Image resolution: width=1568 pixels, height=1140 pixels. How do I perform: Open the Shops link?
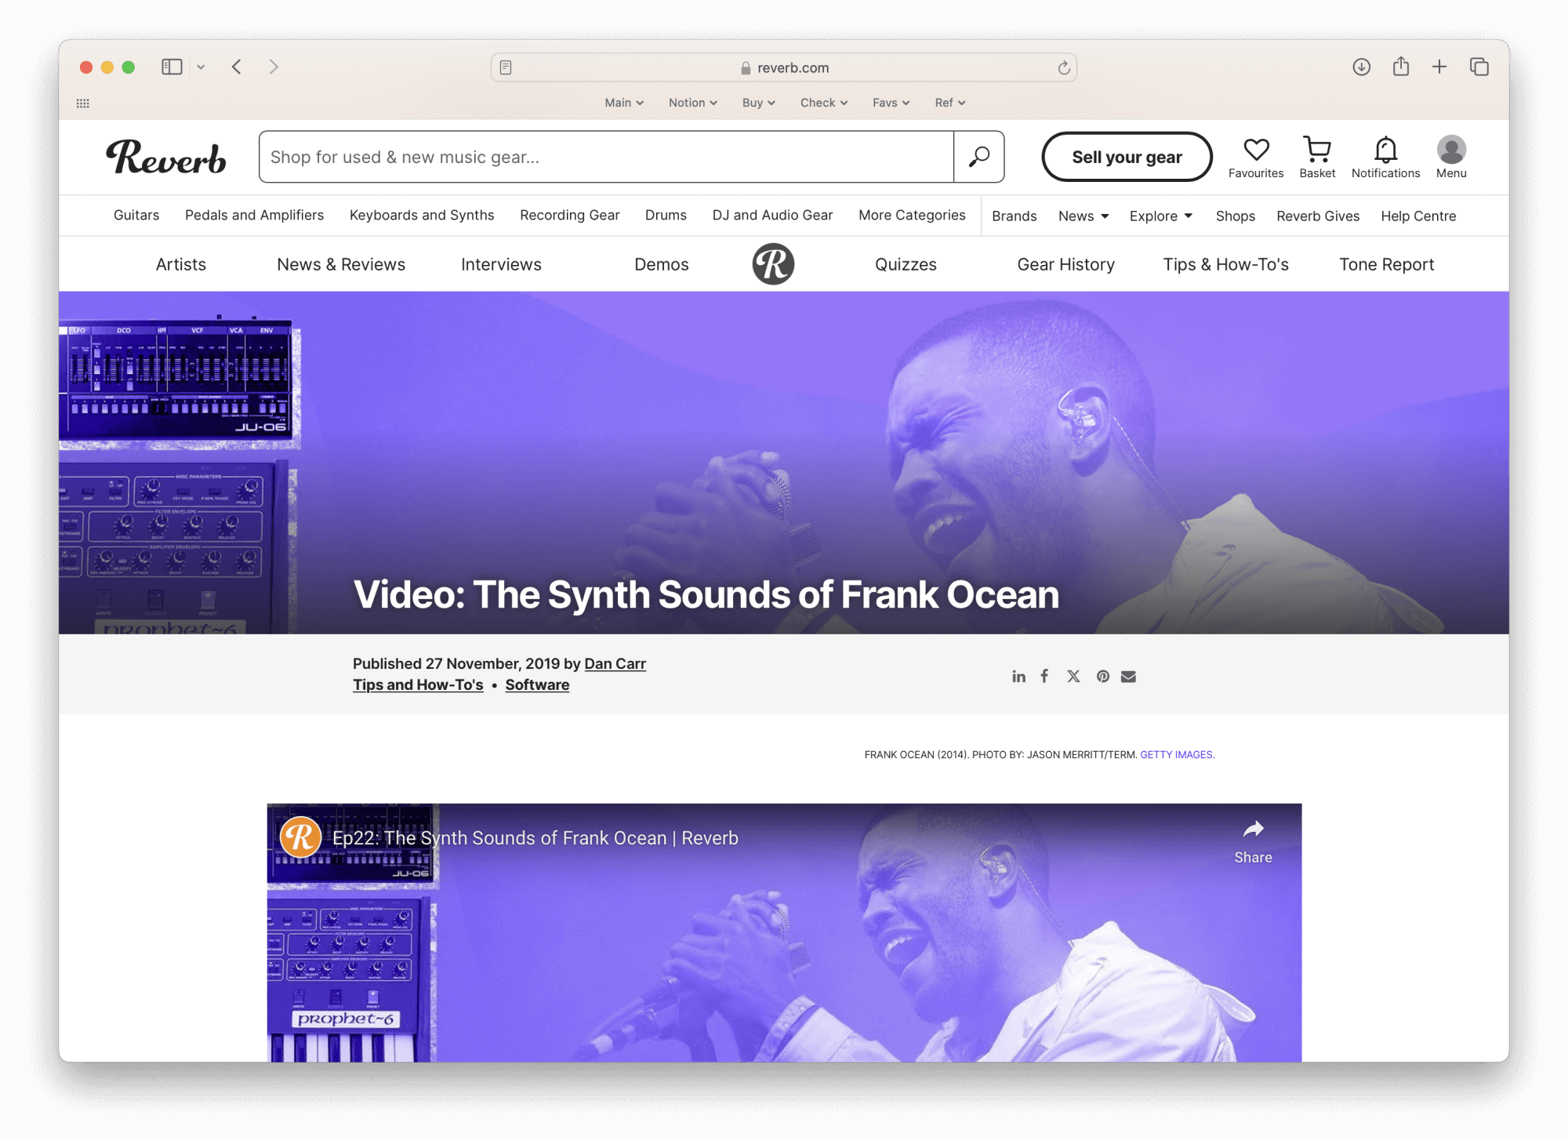pyautogui.click(x=1236, y=216)
